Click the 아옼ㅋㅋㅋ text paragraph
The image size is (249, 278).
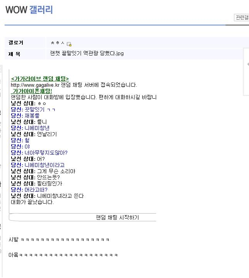(63, 255)
